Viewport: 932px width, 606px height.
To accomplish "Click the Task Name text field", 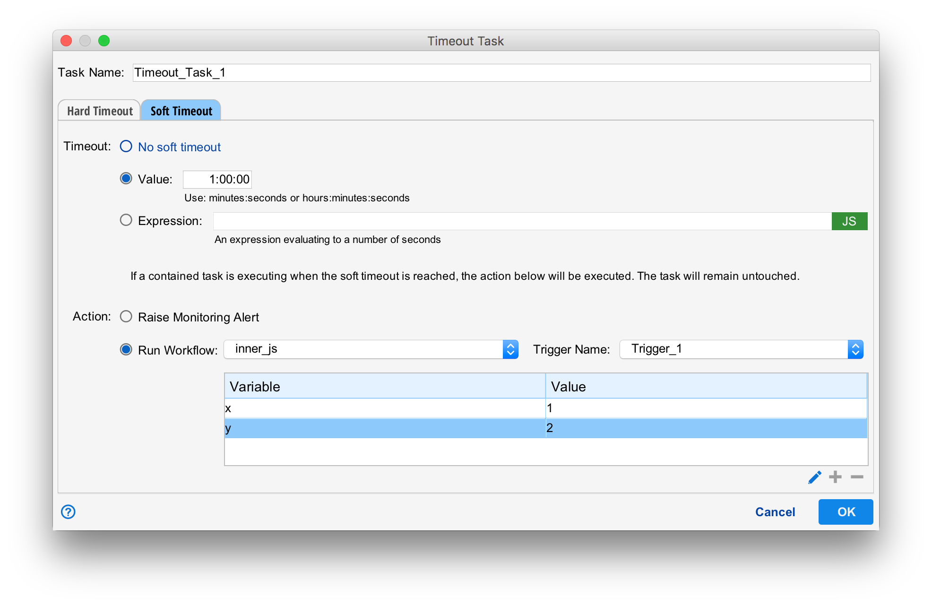I will pyautogui.click(x=501, y=73).
